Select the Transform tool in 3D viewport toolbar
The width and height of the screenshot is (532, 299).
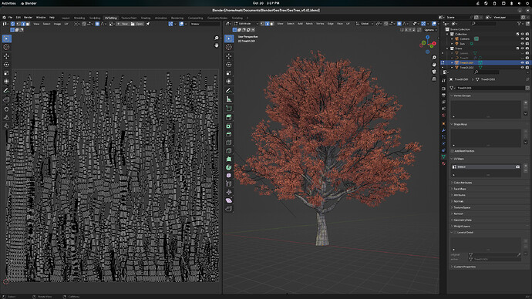[x=229, y=82]
